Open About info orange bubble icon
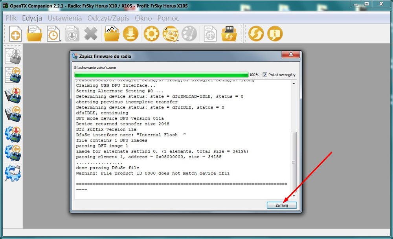The width and height of the screenshot is (393, 239). point(275,33)
